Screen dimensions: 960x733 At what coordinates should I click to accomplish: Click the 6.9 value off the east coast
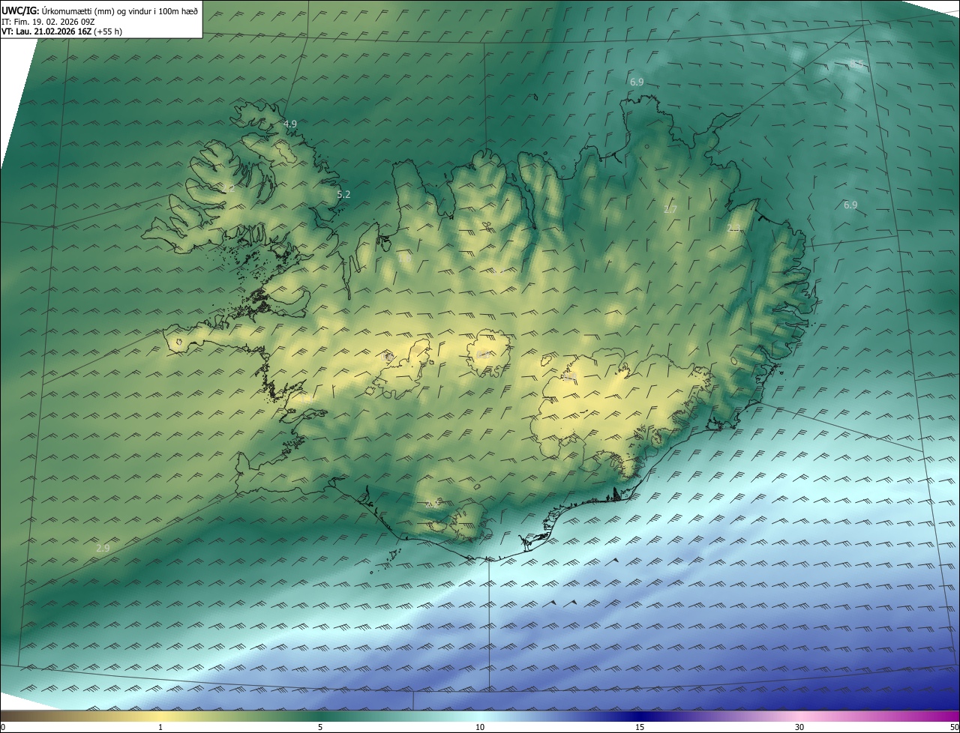850,205
